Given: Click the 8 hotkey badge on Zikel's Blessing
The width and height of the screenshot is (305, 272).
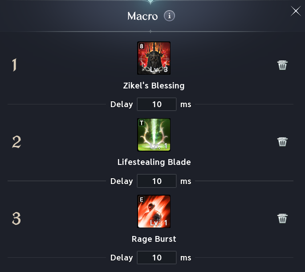Looking at the screenshot, I should (x=142, y=46).
